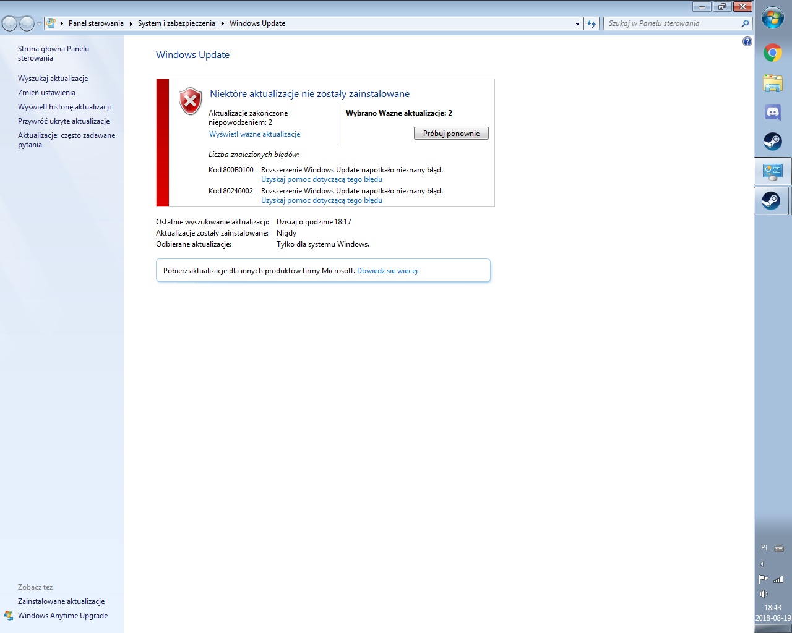Click the heading Niektóre aktualizacje nie zostały zainstalowane
The width and height of the screenshot is (792, 633).
309,94
